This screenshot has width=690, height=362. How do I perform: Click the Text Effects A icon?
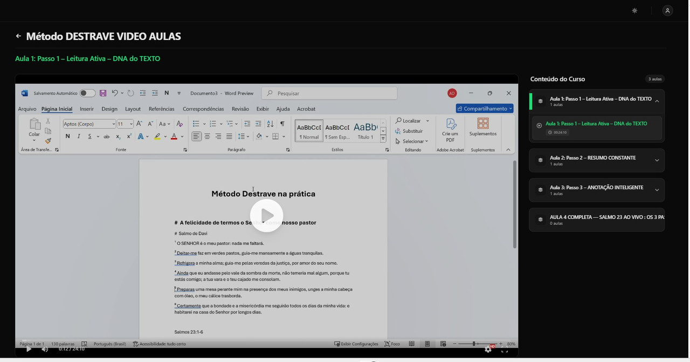pos(141,136)
